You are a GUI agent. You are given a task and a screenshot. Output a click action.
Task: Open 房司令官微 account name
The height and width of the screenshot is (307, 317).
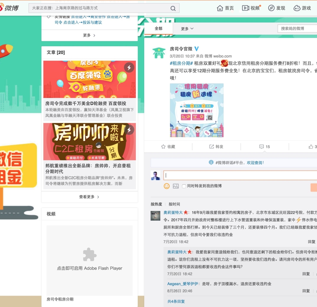(181, 49)
